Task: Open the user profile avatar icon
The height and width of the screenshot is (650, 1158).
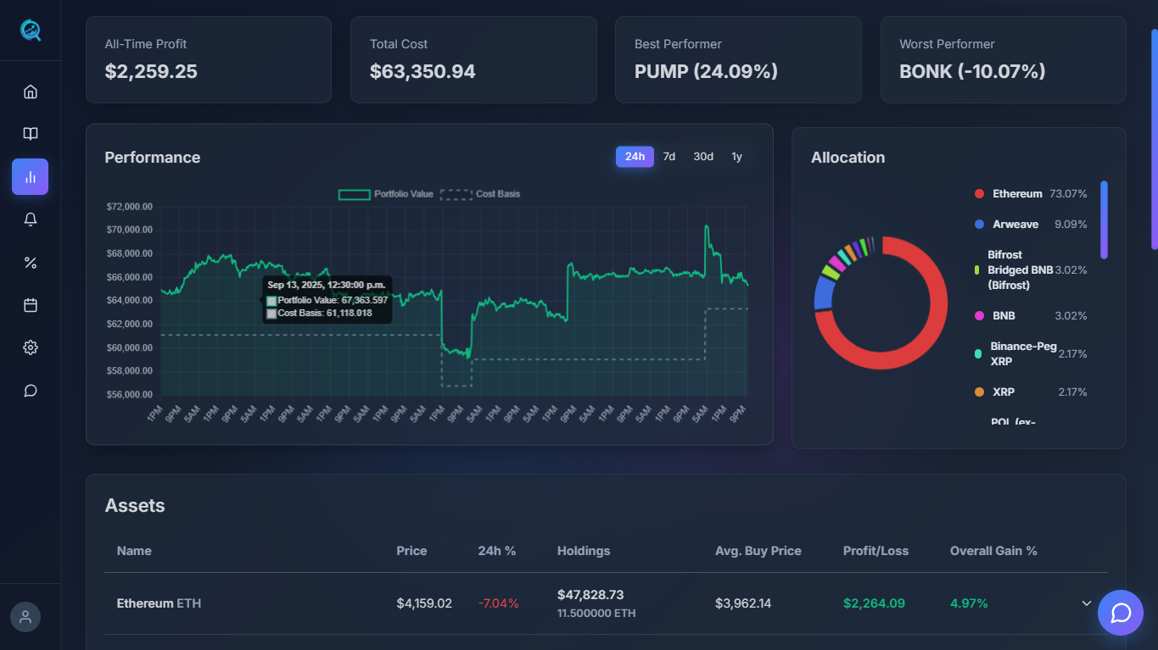Action: [25, 617]
